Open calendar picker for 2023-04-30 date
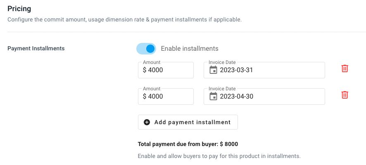Image resolution: width=366 pixels, height=165 pixels. (x=213, y=96)
